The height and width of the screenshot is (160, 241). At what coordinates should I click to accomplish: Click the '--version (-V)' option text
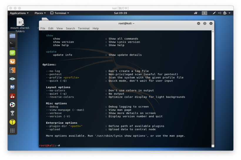point(58,116)
